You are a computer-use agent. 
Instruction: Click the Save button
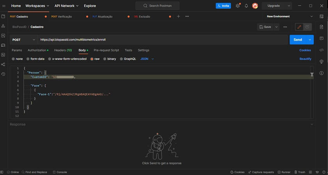point(265,27)
